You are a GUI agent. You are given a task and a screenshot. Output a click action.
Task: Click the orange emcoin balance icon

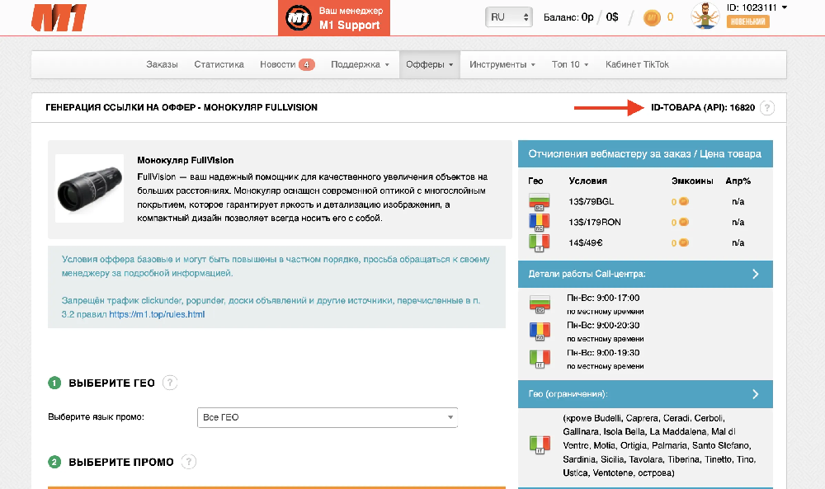point(652,18)
